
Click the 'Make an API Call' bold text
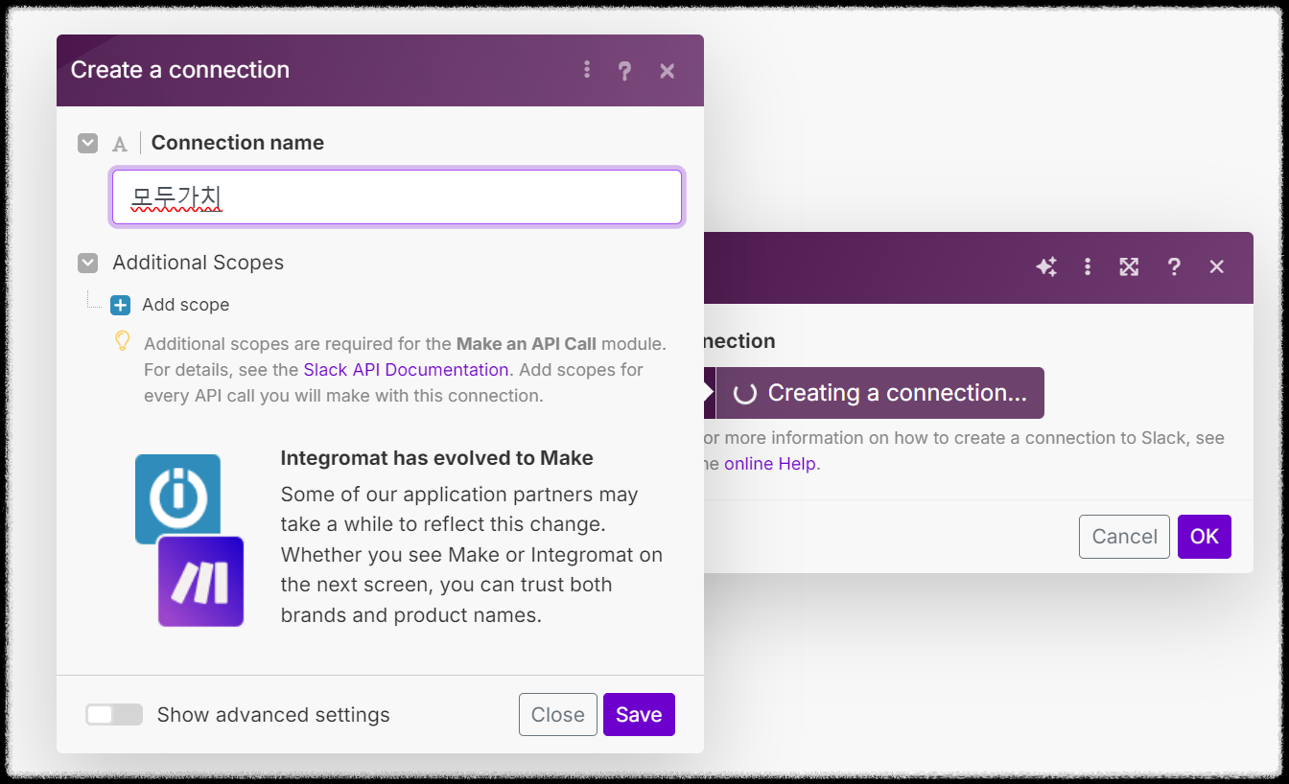[527, 344]
